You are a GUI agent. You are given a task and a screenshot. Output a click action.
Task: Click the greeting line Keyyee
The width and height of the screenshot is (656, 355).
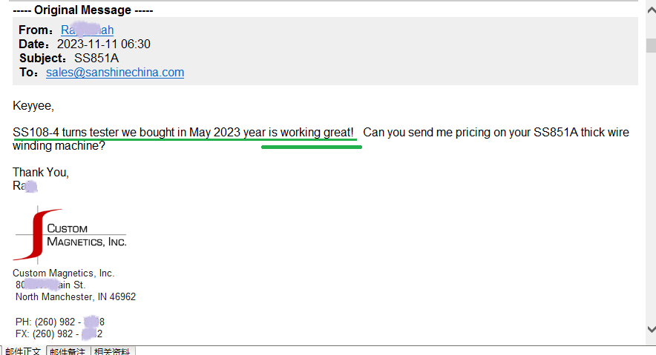[33, 106]
